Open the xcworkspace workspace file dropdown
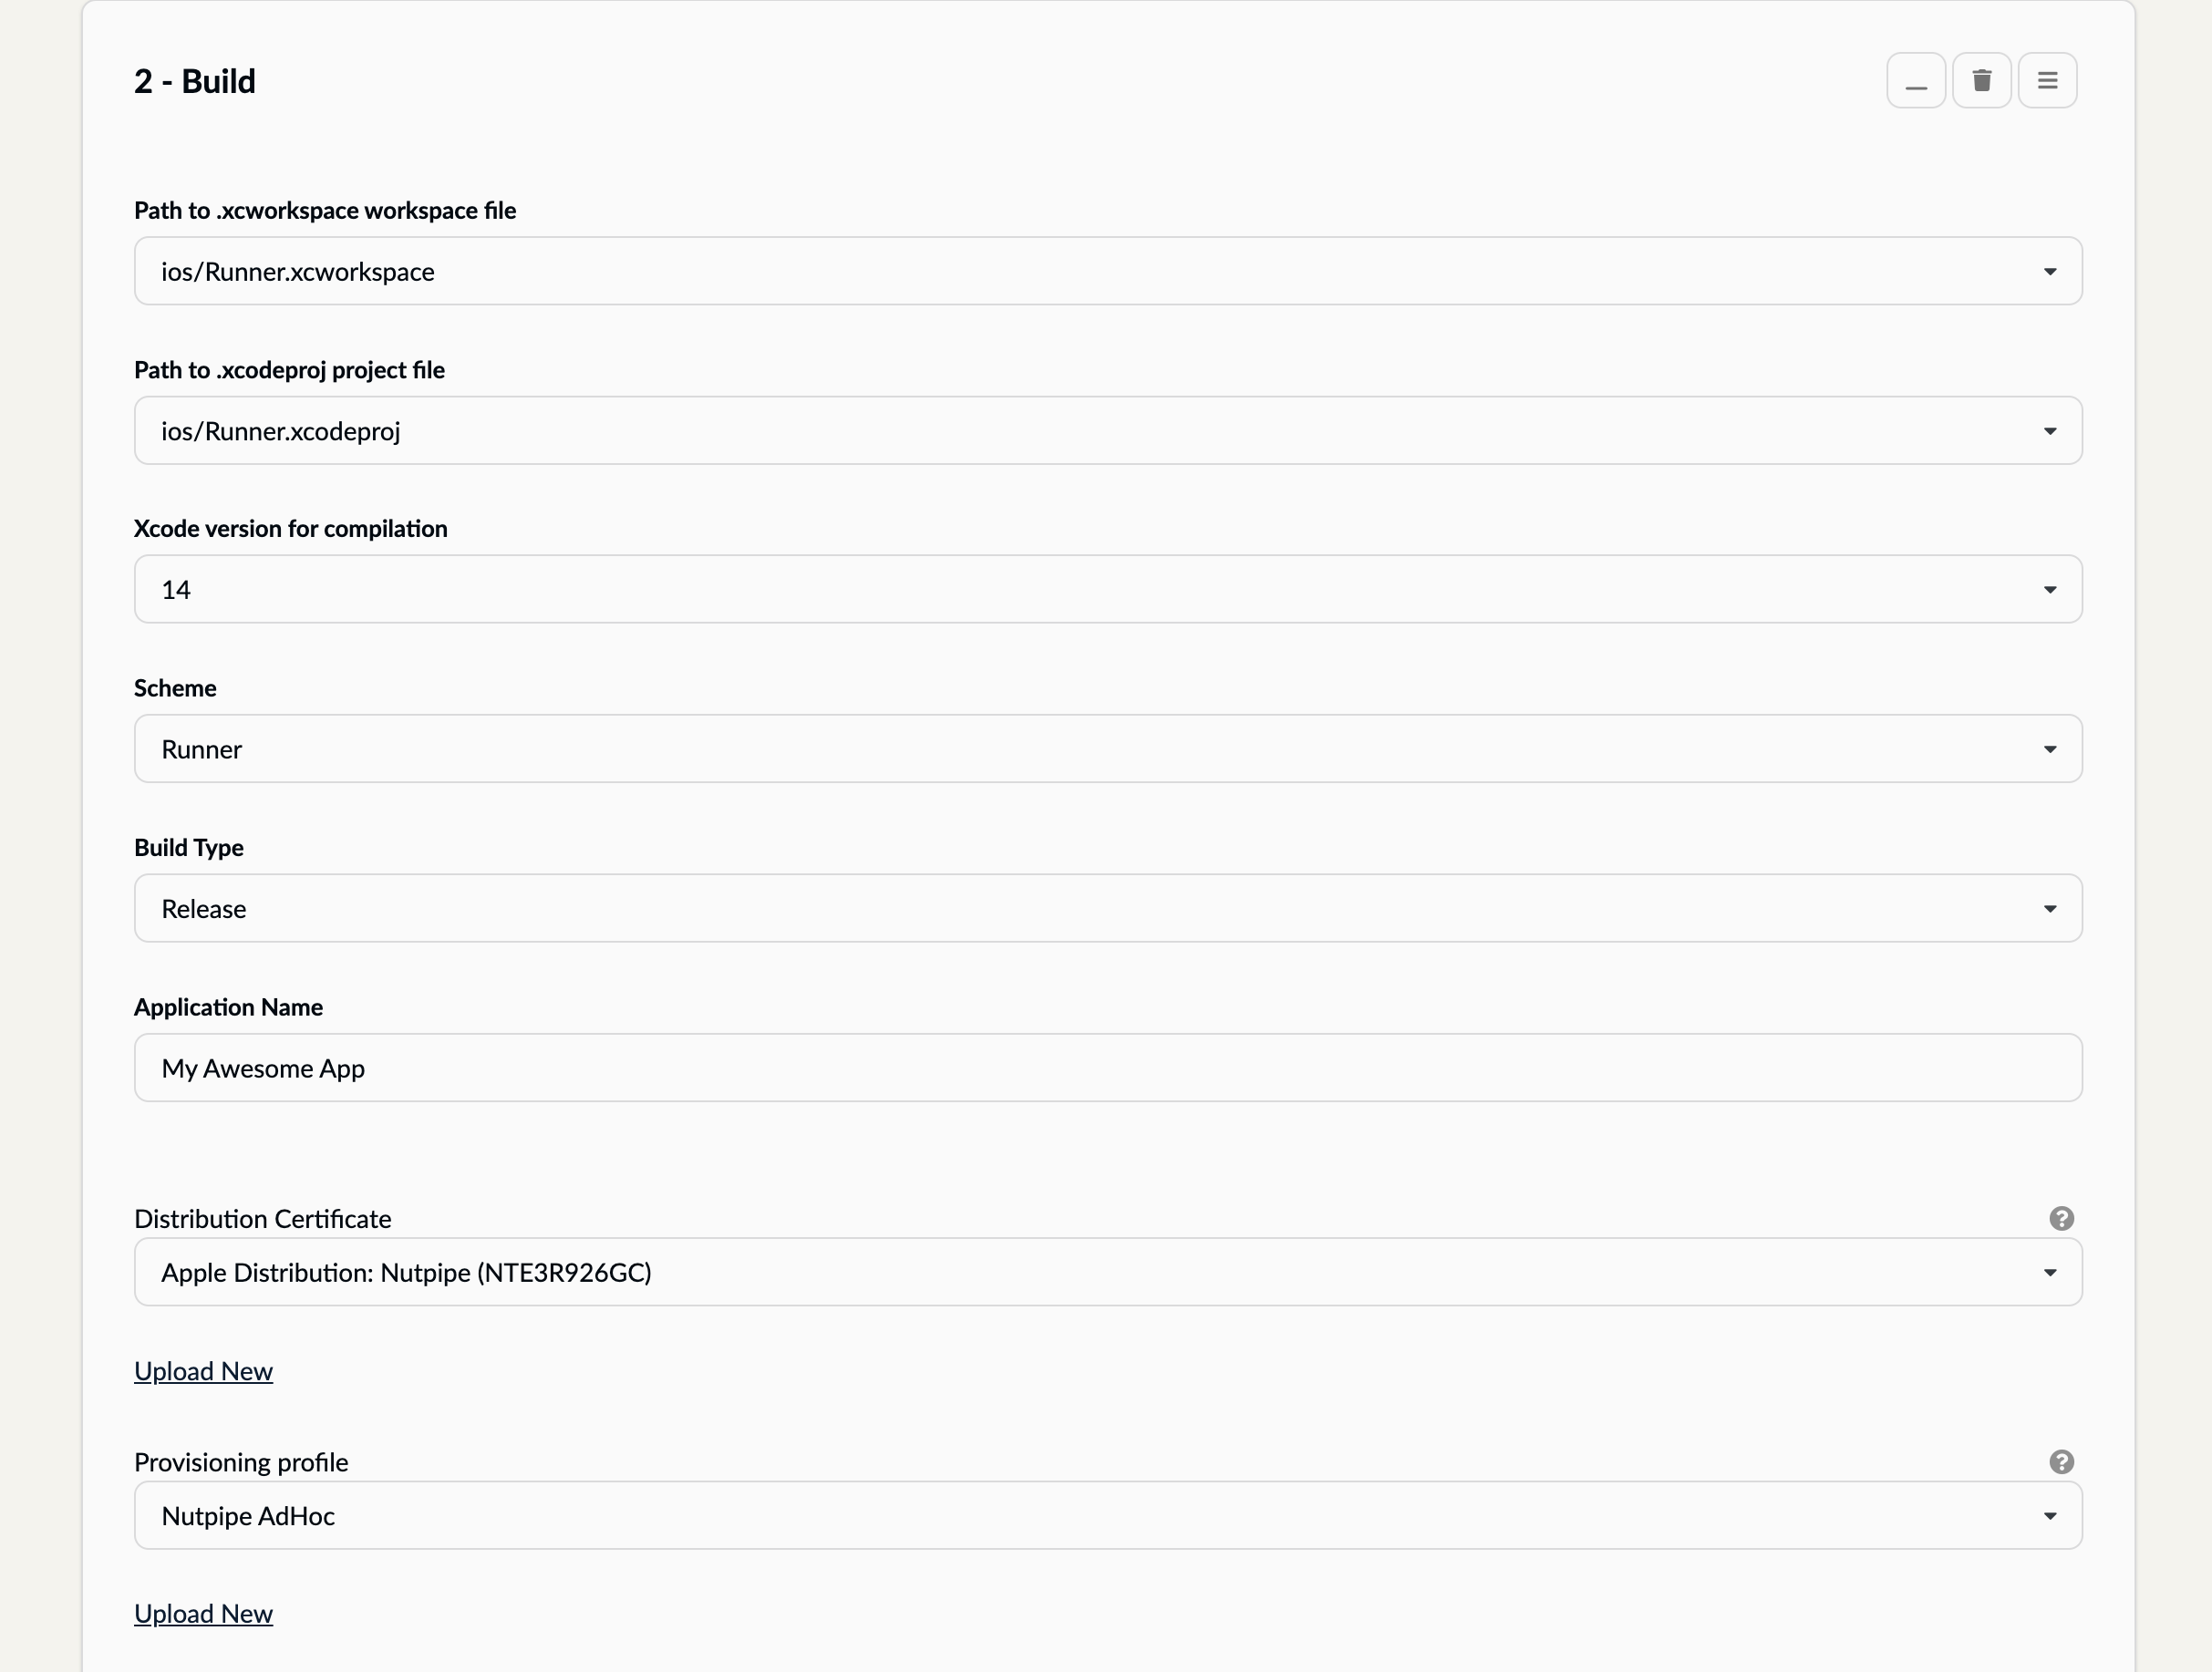The width and height of the screenshot is (2212, 1672). click(1107, 271)
